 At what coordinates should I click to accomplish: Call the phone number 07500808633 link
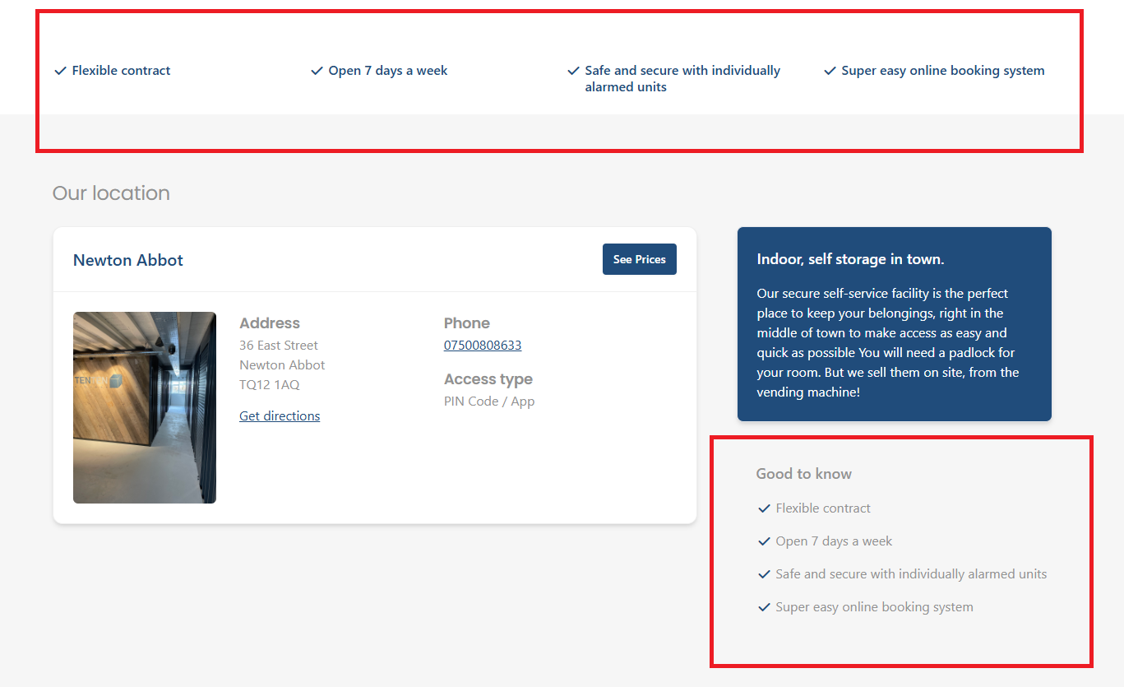(483, 346)
